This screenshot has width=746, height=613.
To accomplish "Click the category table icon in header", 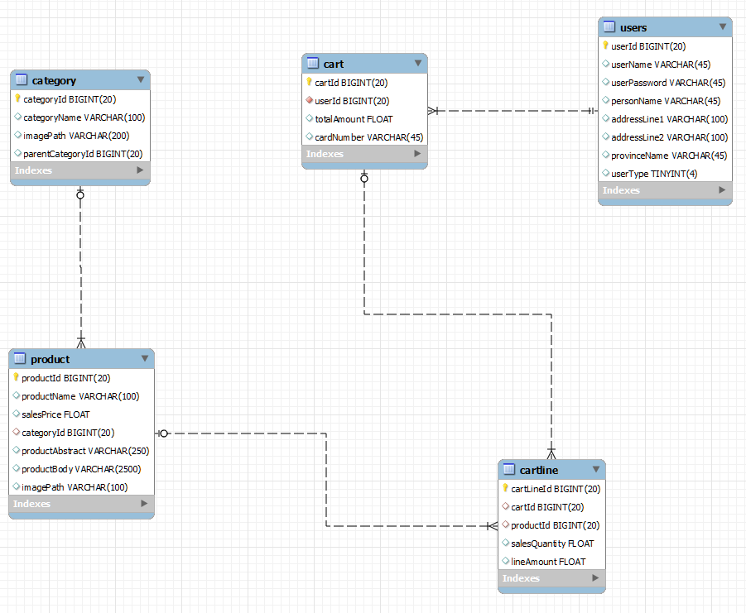I will (22, 80).
